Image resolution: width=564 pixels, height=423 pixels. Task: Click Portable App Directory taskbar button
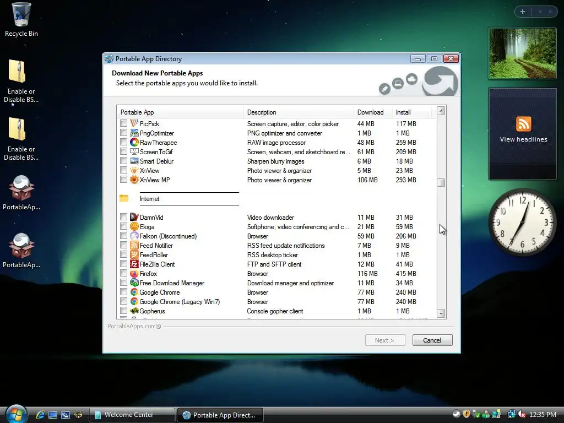(x=220, y=415)
